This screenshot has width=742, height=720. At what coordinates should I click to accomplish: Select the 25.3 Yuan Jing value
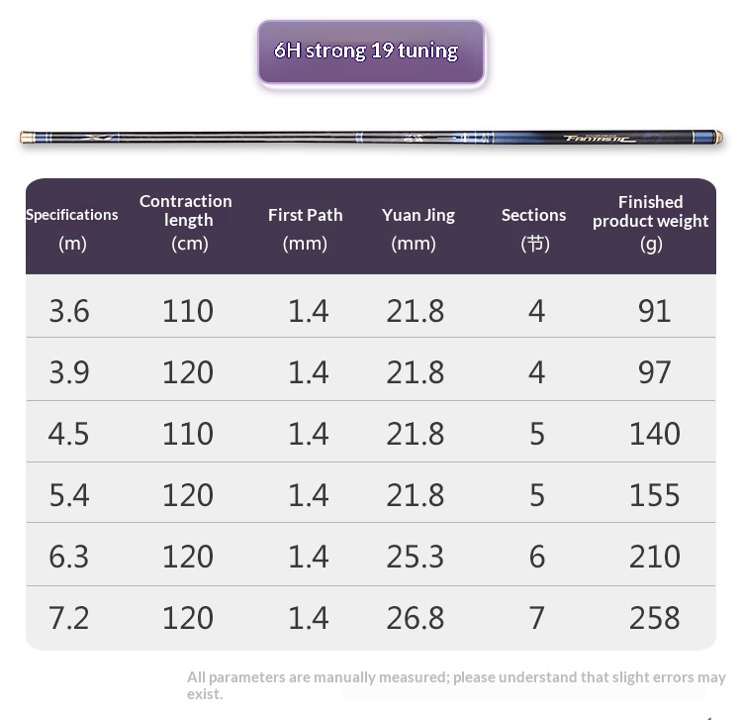[x=416, y=557]
